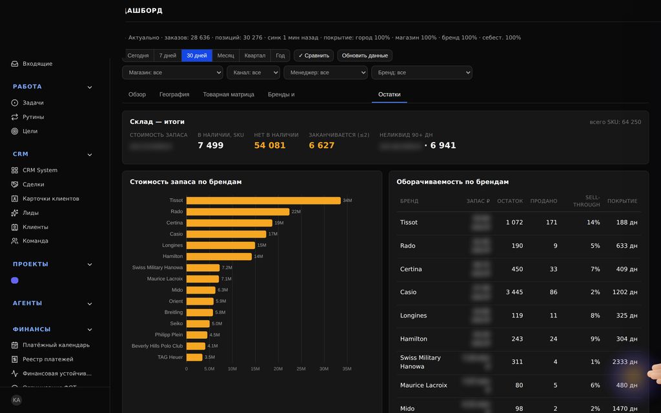661x413 pixels.
Task: Collapse the РАБОТА section chevron
Action: 90,87
